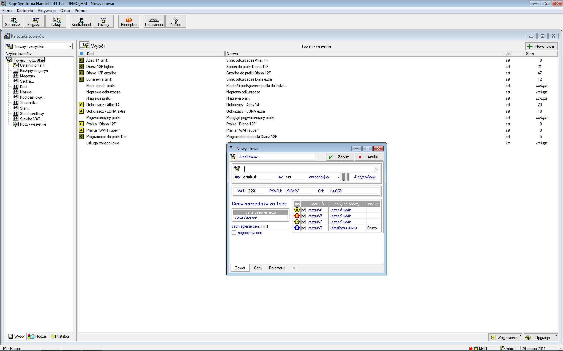563x351 pixels.
Task: Open the Okno menu
Action: 65,11
